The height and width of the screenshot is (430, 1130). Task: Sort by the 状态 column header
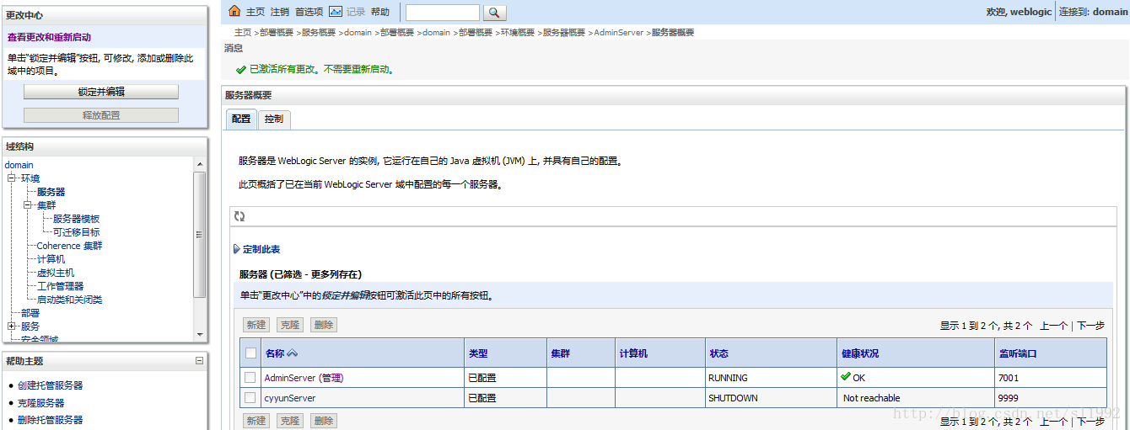(719, 353)
